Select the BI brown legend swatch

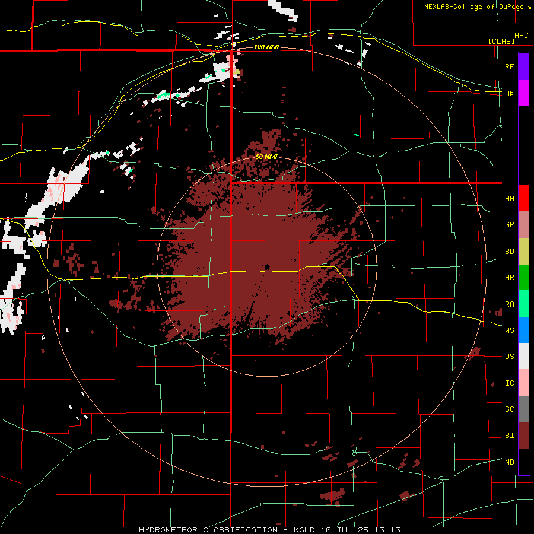pyautogui.click(x=524, y=436)
